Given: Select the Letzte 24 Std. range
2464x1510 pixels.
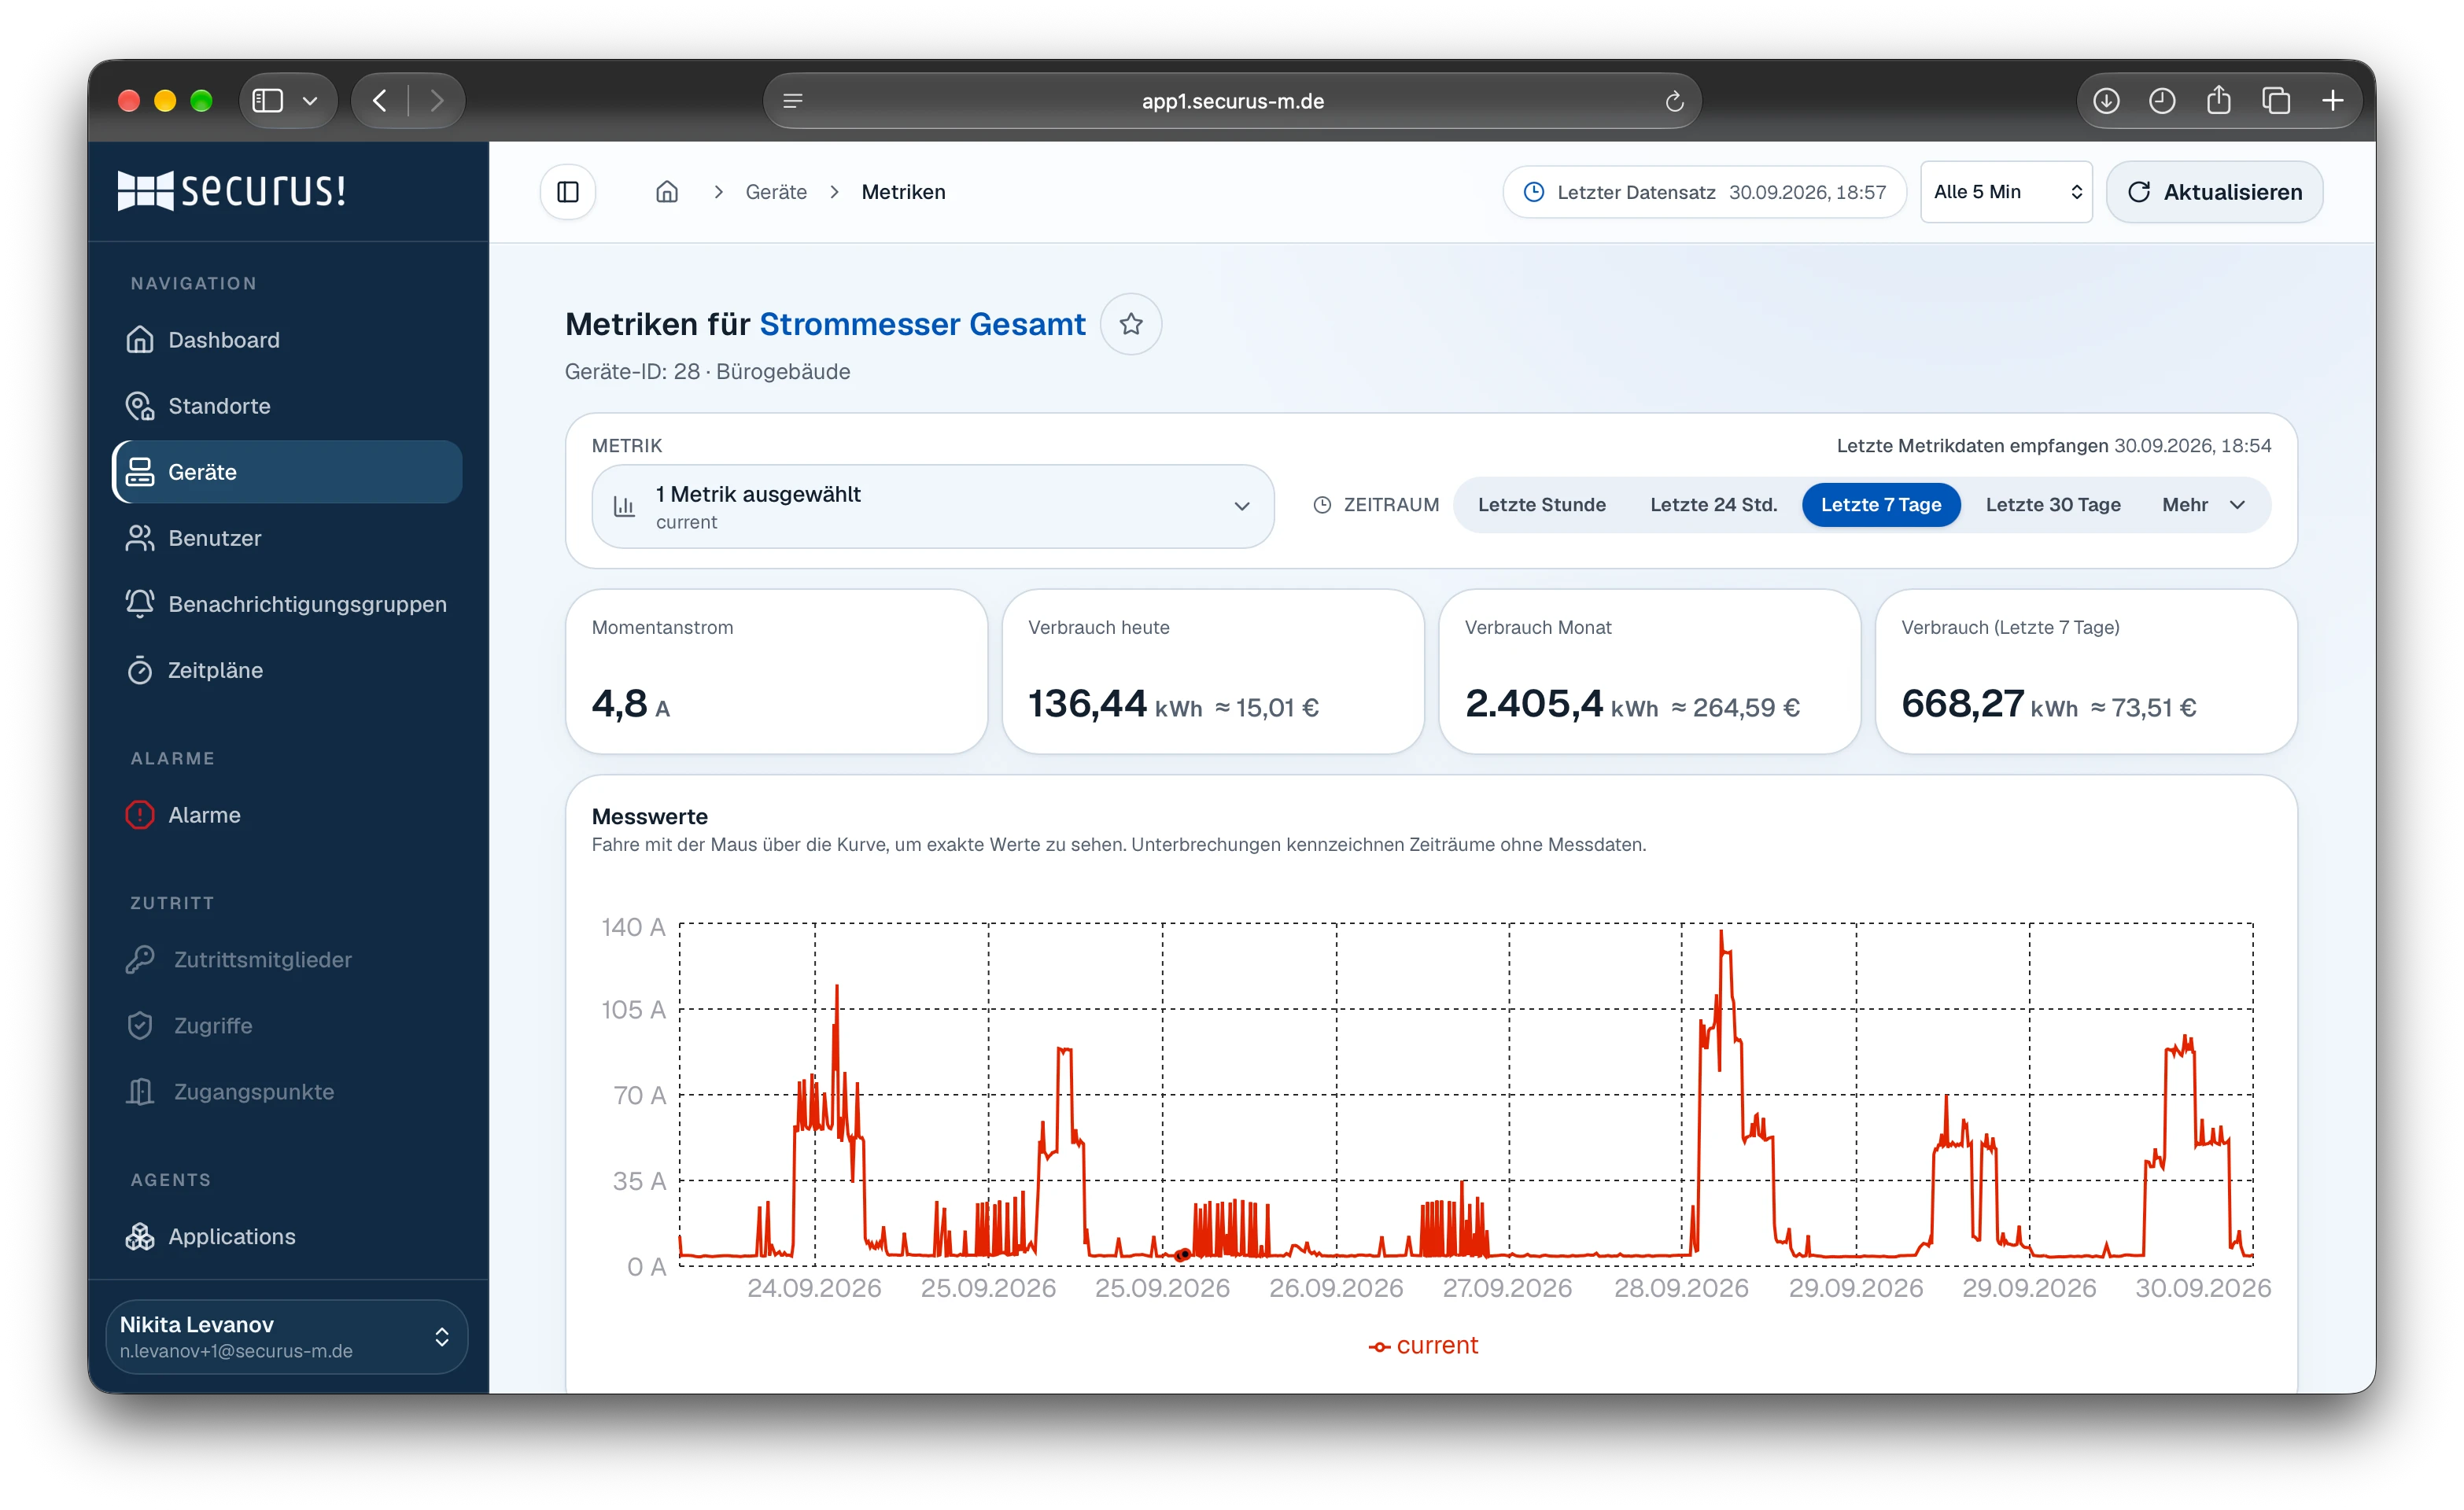Looking at the screenshot, I should pyautogui.click(x=1713, y=505).
